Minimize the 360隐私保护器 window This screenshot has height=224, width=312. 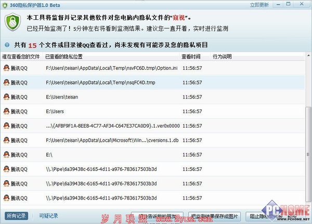pyautogui.click(x=278, y=4)
